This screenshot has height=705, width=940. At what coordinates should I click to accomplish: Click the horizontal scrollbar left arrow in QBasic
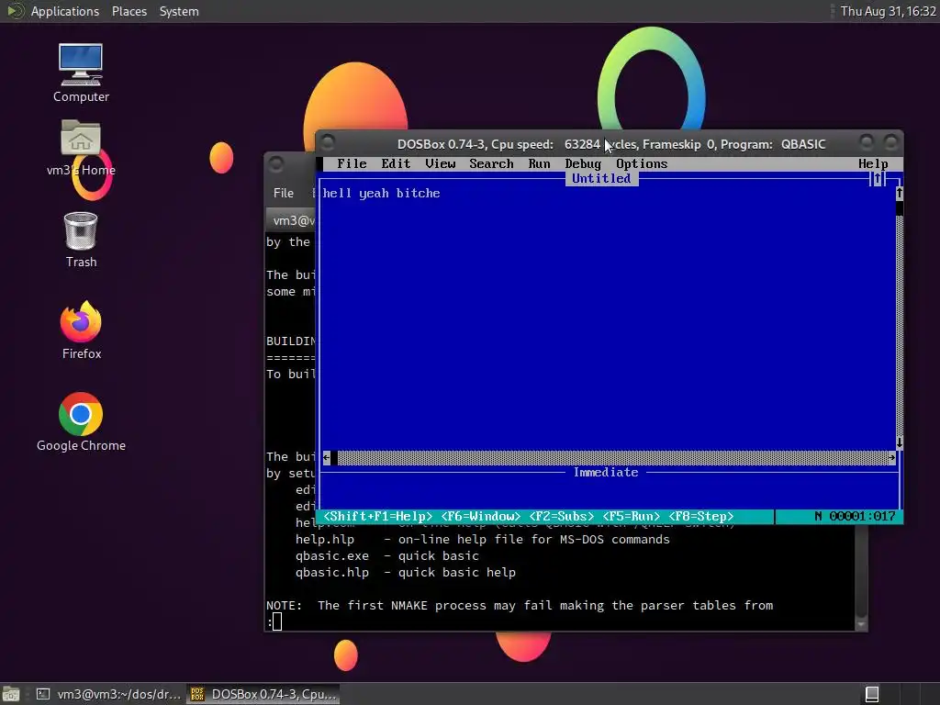point(326,457)
